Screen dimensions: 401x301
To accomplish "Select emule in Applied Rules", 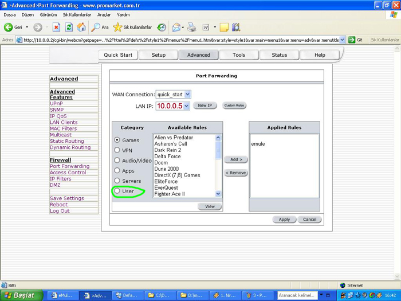I will 258,144.
